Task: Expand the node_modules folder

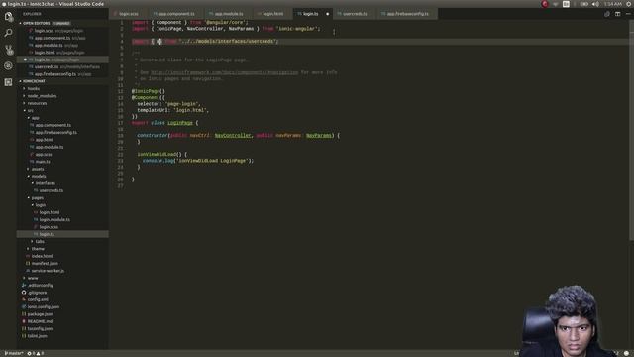Action: (42, 96)
